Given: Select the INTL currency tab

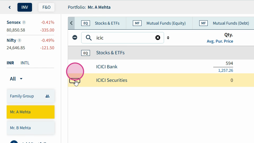Looking at the screenshot, I should [25, 63].
